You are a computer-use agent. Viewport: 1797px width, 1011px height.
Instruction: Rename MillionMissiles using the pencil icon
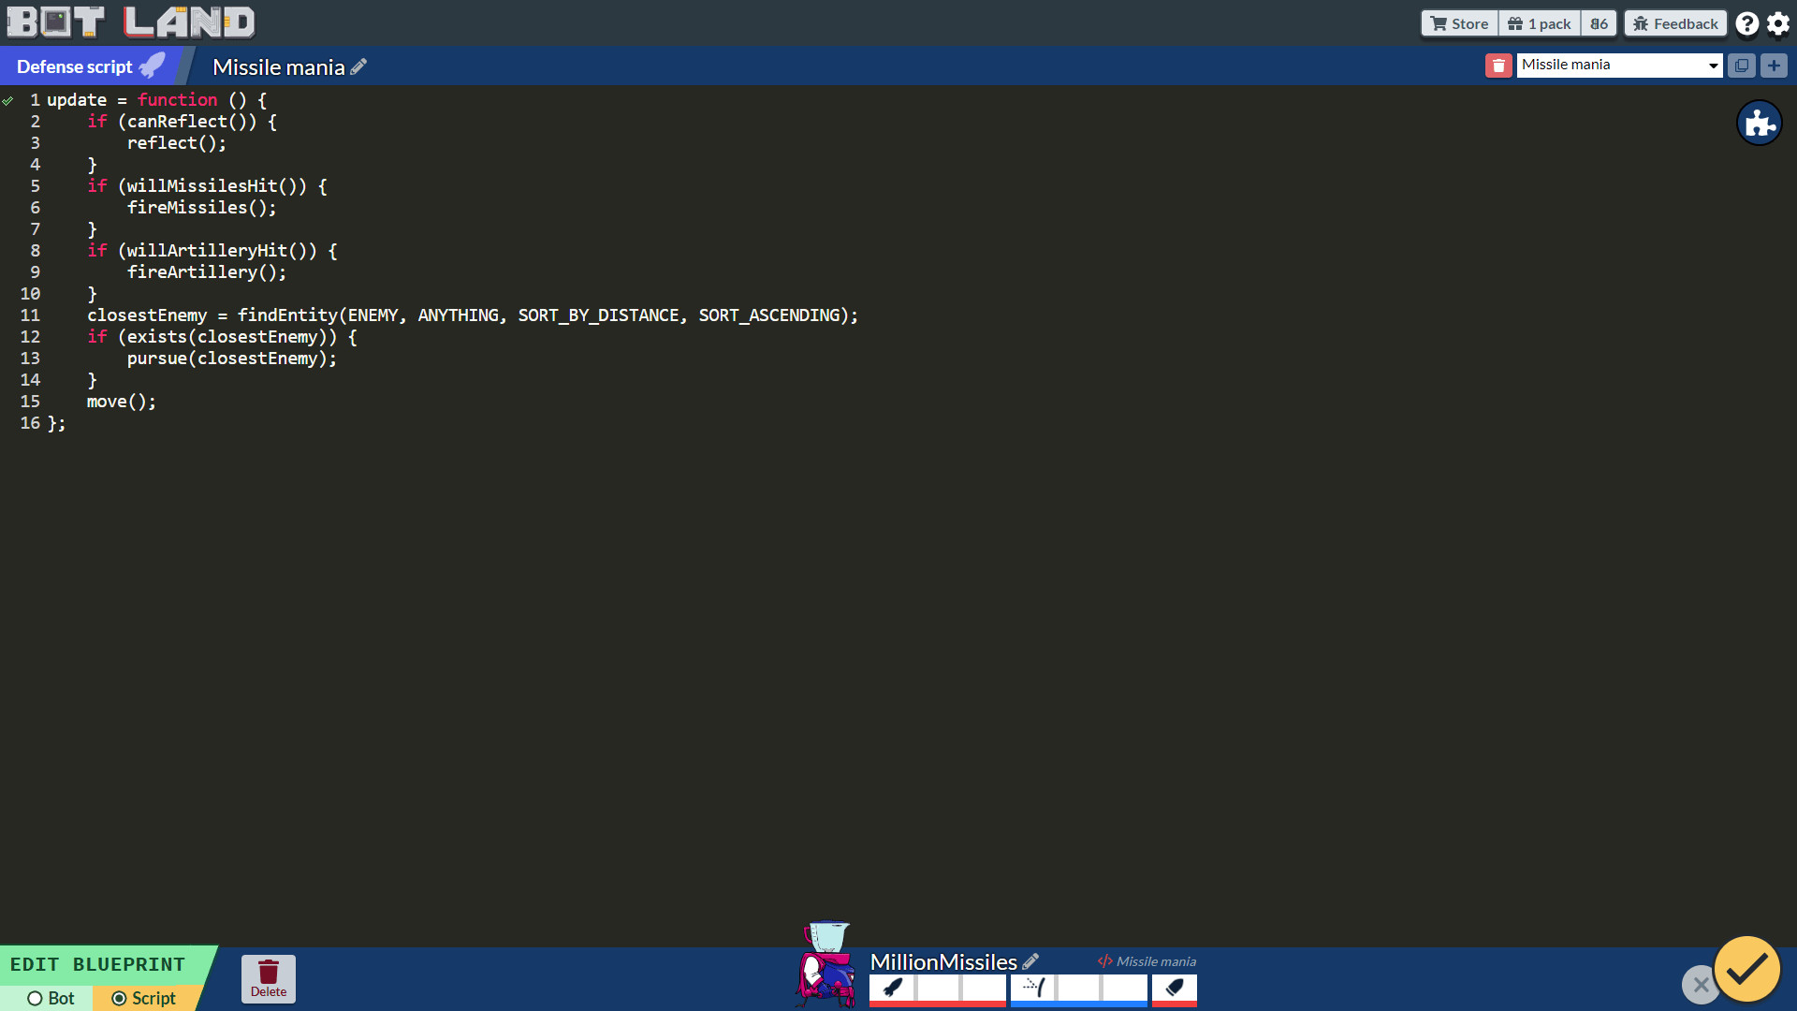tap(1030, 960)
